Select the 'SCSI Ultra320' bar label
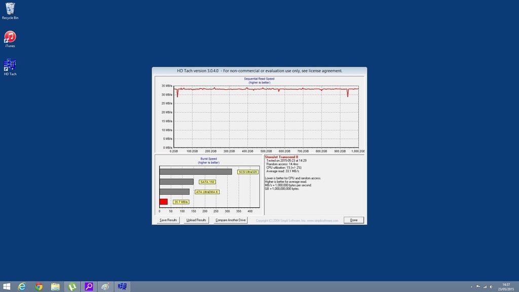The image size is (519, 292). tap(248, 172)
